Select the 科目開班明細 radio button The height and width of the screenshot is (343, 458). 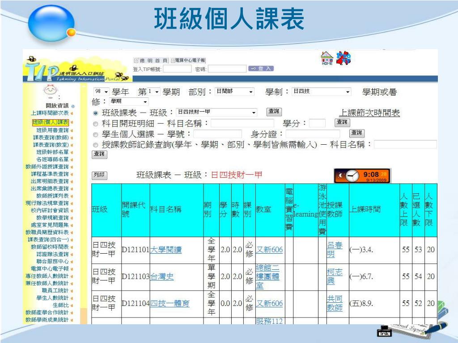tap(96, 124)
